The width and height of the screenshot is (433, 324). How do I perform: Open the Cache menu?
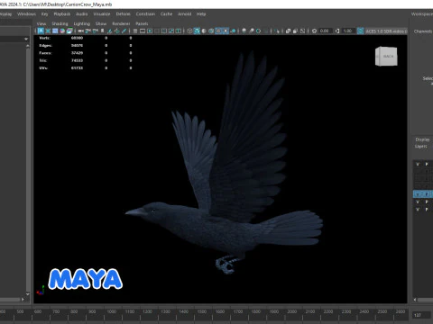point(166,14)
